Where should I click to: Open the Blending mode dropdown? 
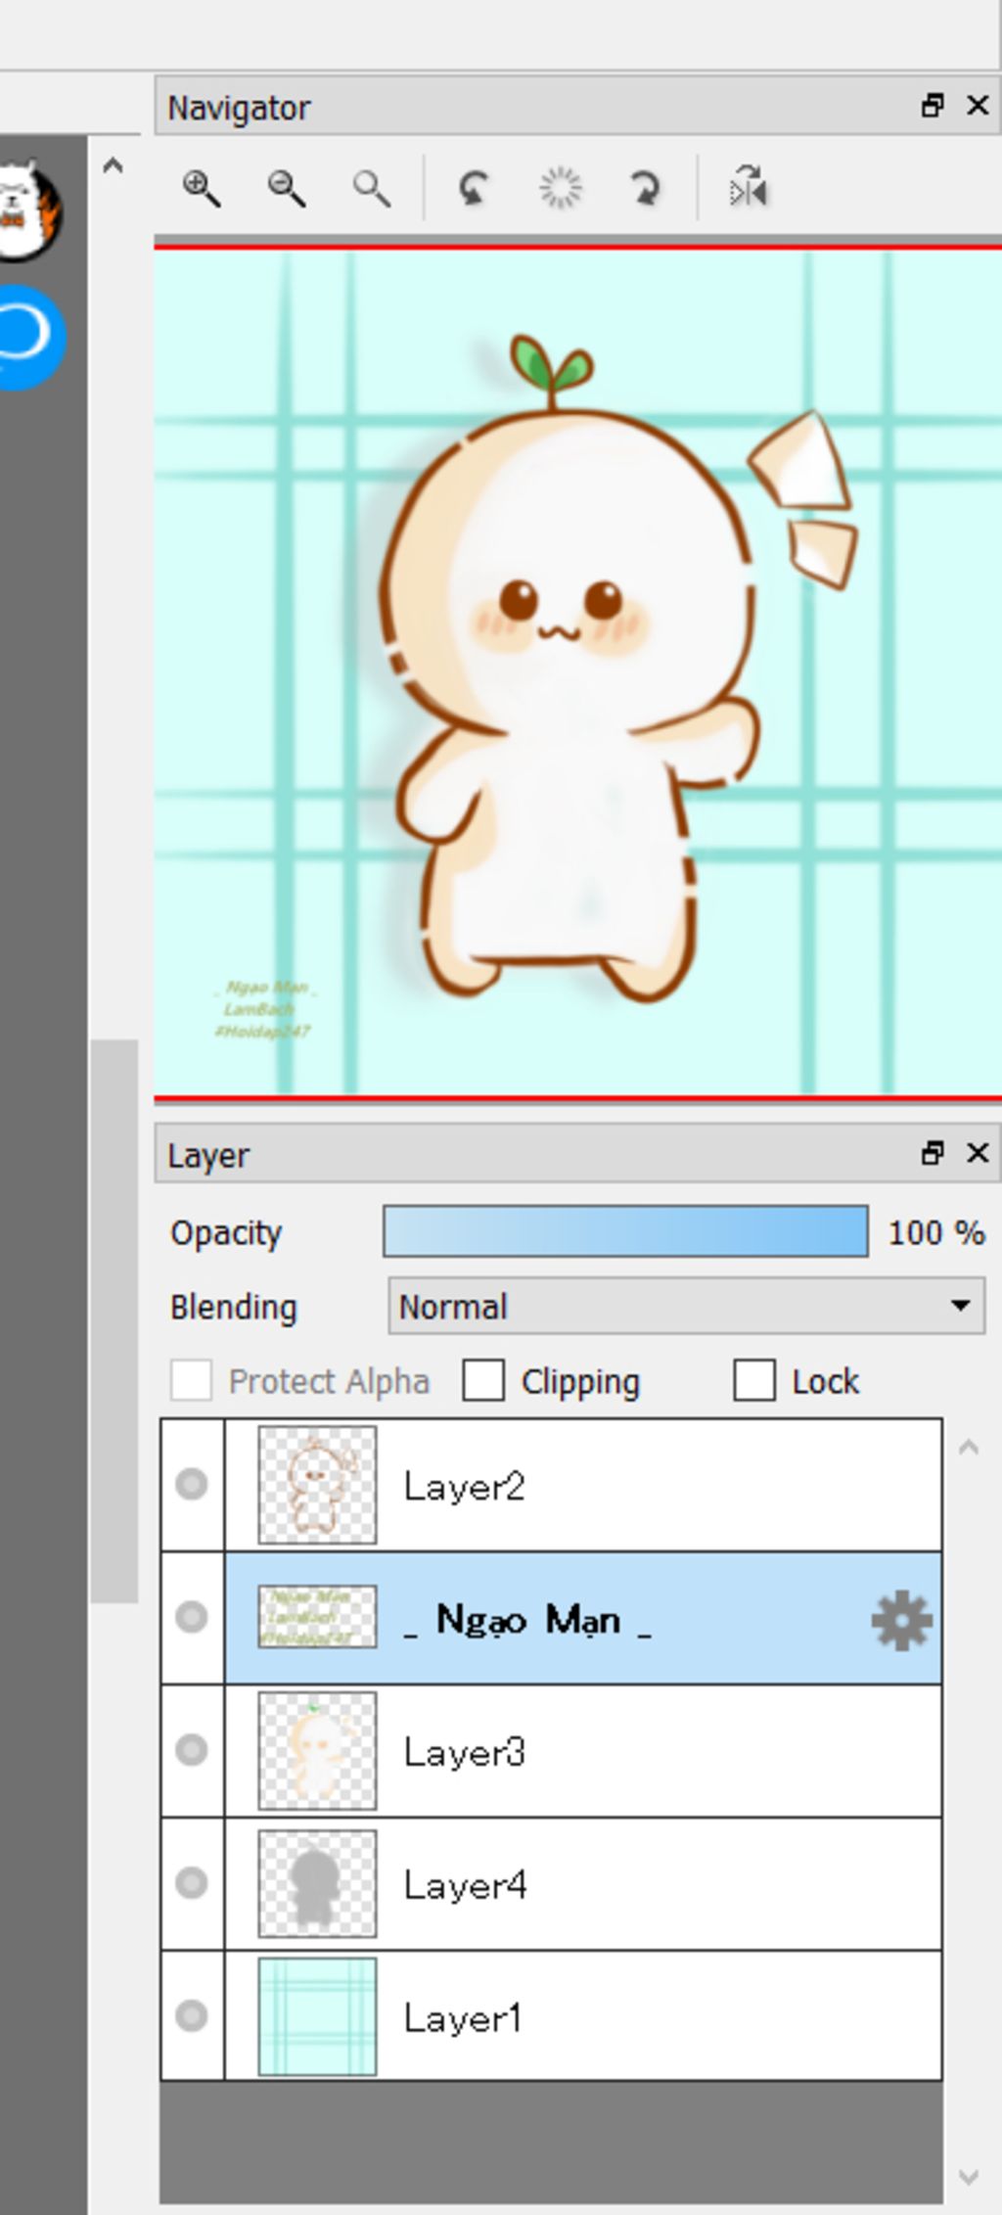686,1306
